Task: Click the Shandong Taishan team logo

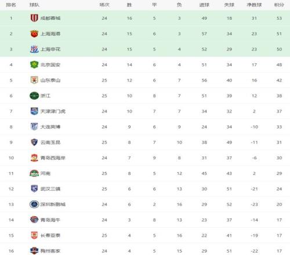Action: pos(34,80)
